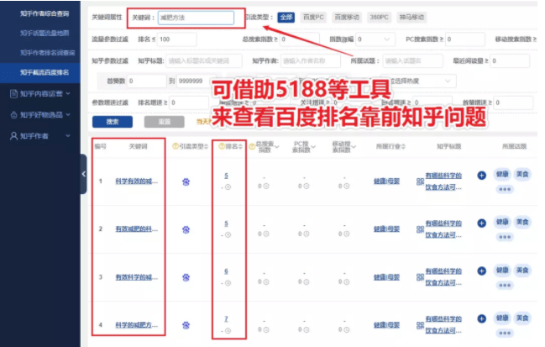545x347 pixels.
Task: Click the help icon beside 引流类型 column header
Action: [x=176, y=146]
